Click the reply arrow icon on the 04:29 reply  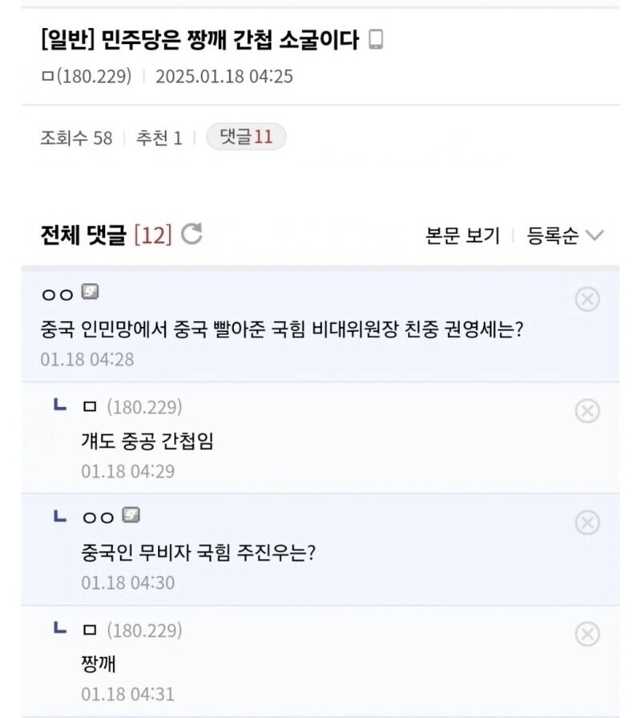[59, 405]
